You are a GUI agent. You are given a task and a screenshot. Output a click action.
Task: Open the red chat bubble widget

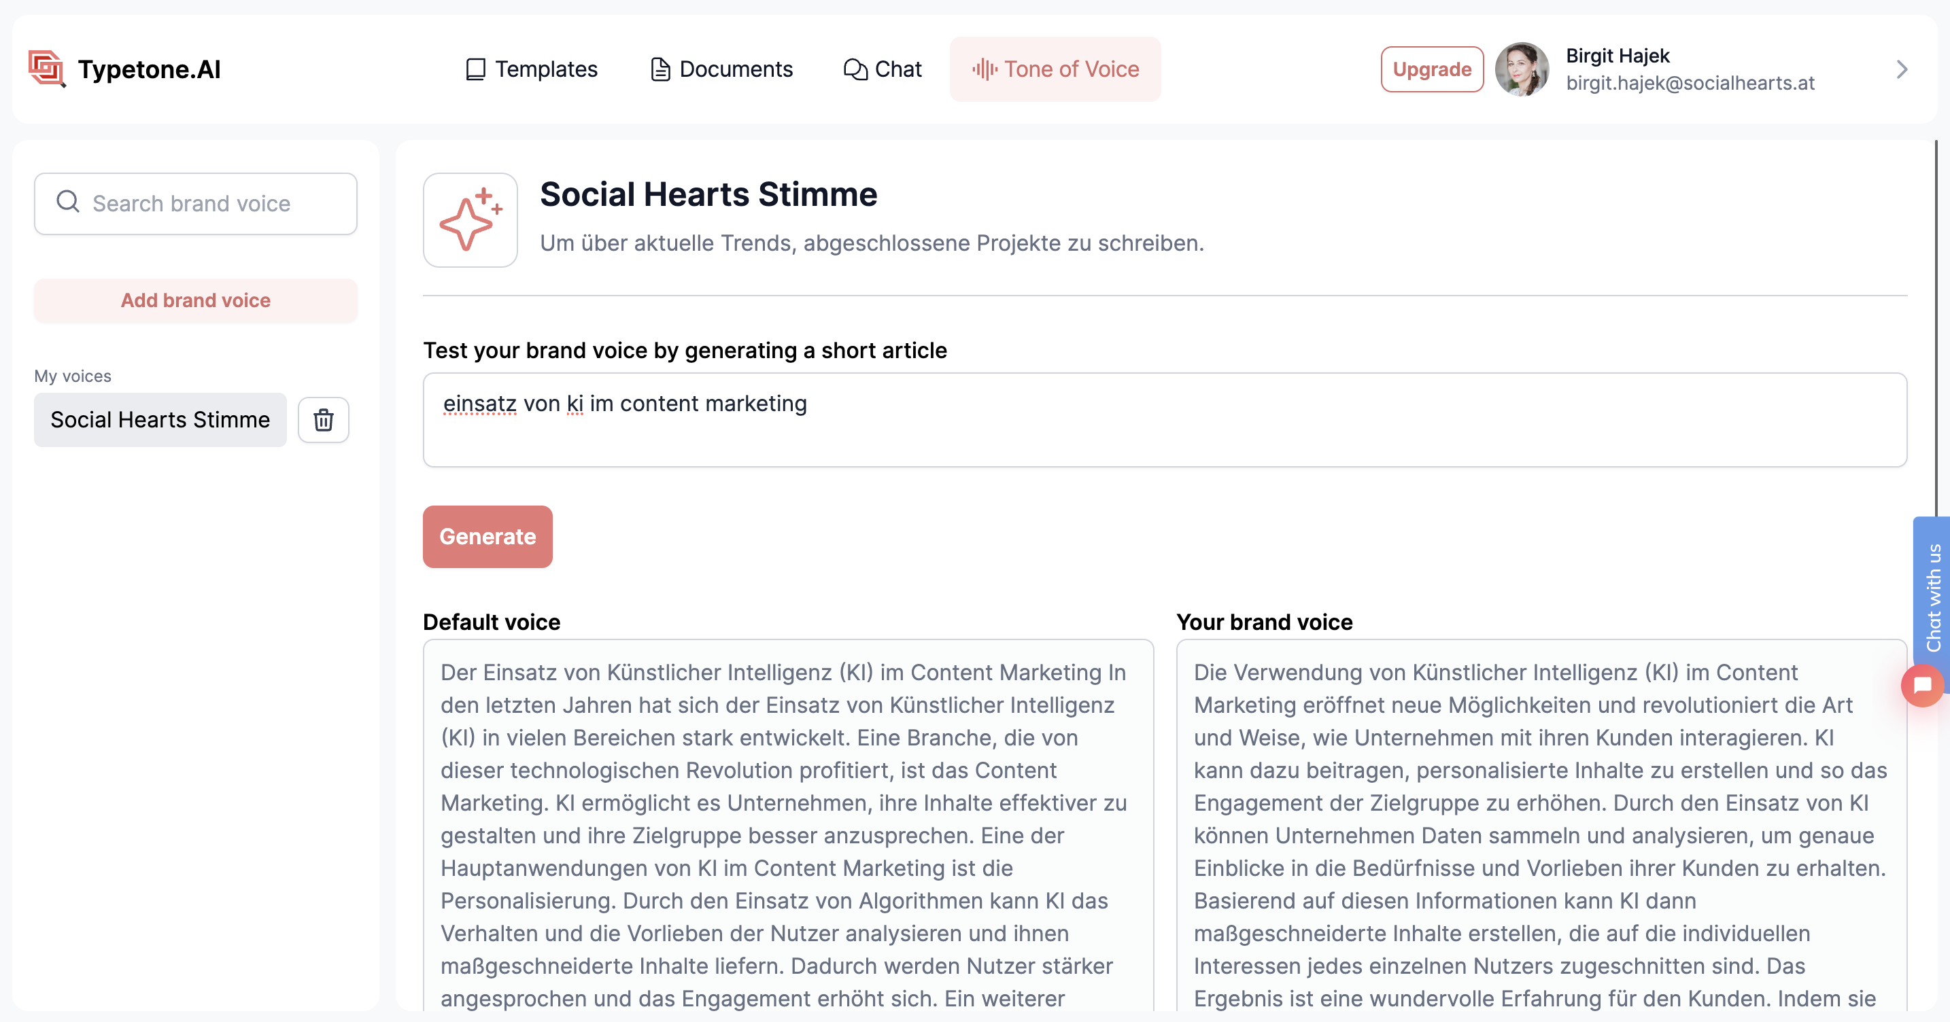[x=1922, y=686]
